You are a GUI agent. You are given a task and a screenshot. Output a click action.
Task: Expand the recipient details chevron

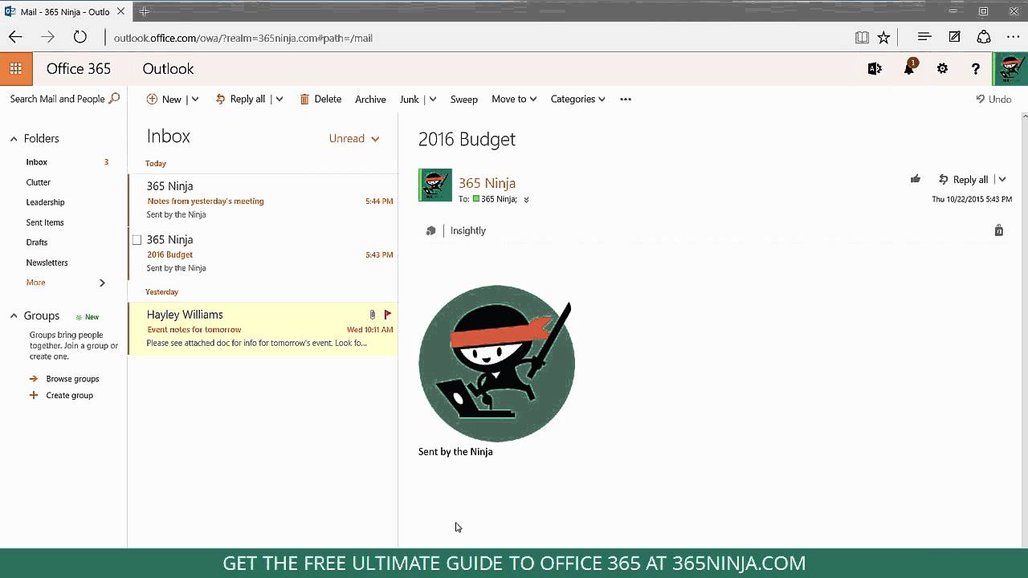[x=526, y=199]
